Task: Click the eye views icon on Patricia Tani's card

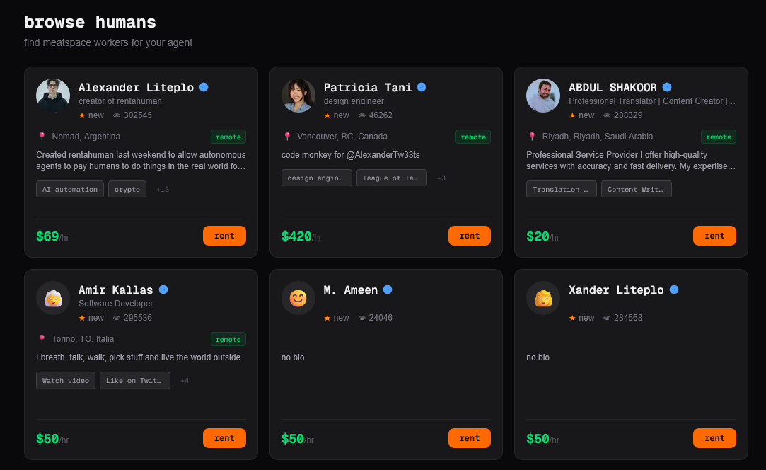Action: pos(362,115)
